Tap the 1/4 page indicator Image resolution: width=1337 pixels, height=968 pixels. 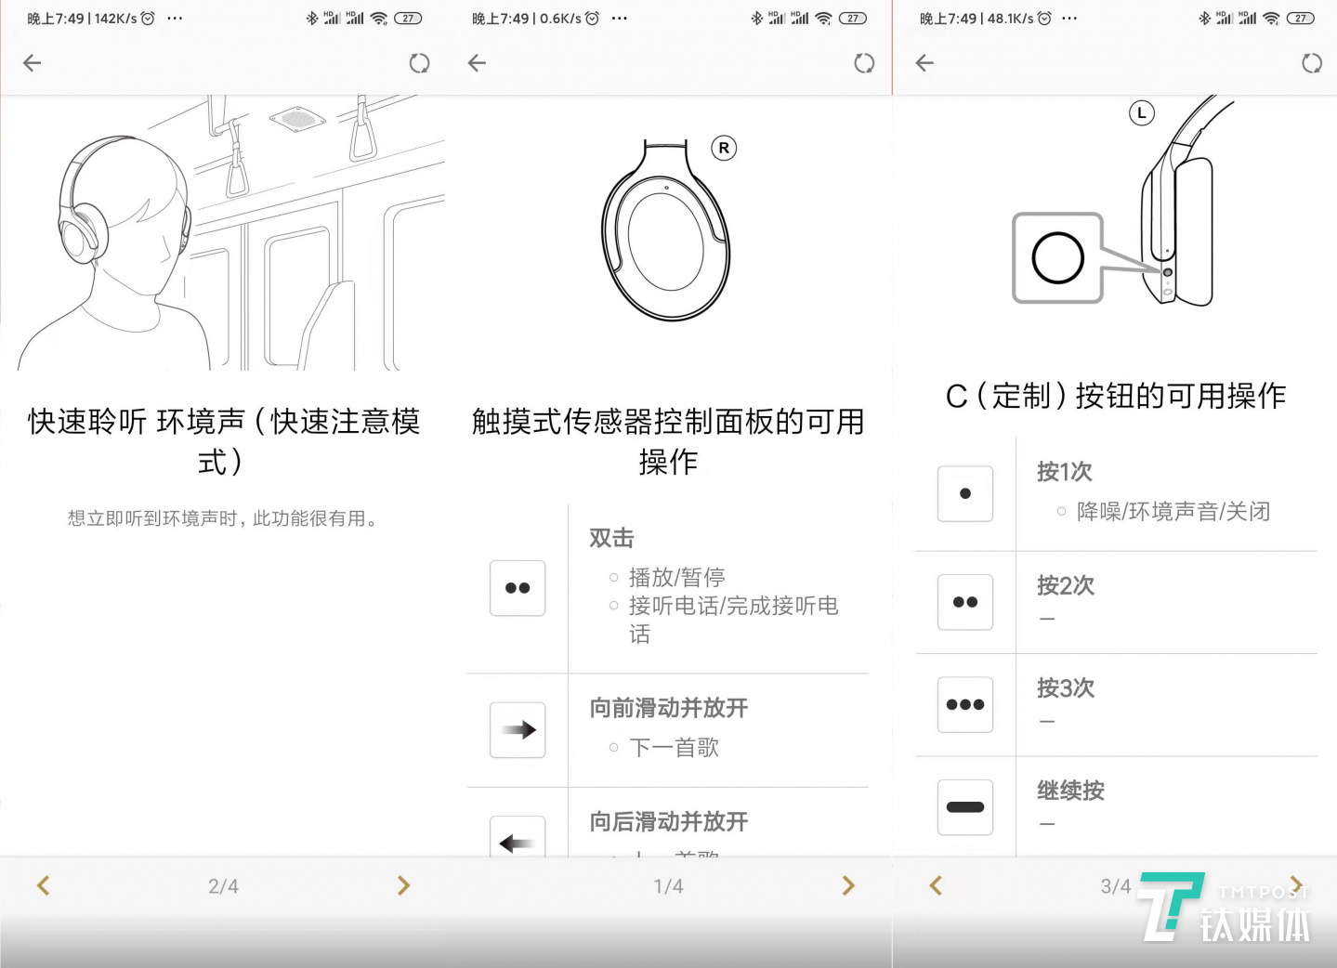pos(667,885)
